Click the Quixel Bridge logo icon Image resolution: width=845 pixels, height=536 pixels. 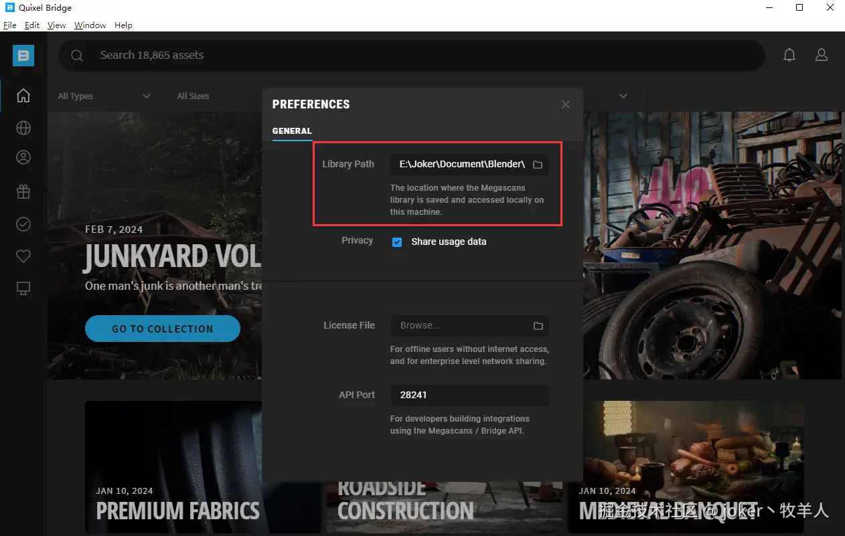[23, 56]
